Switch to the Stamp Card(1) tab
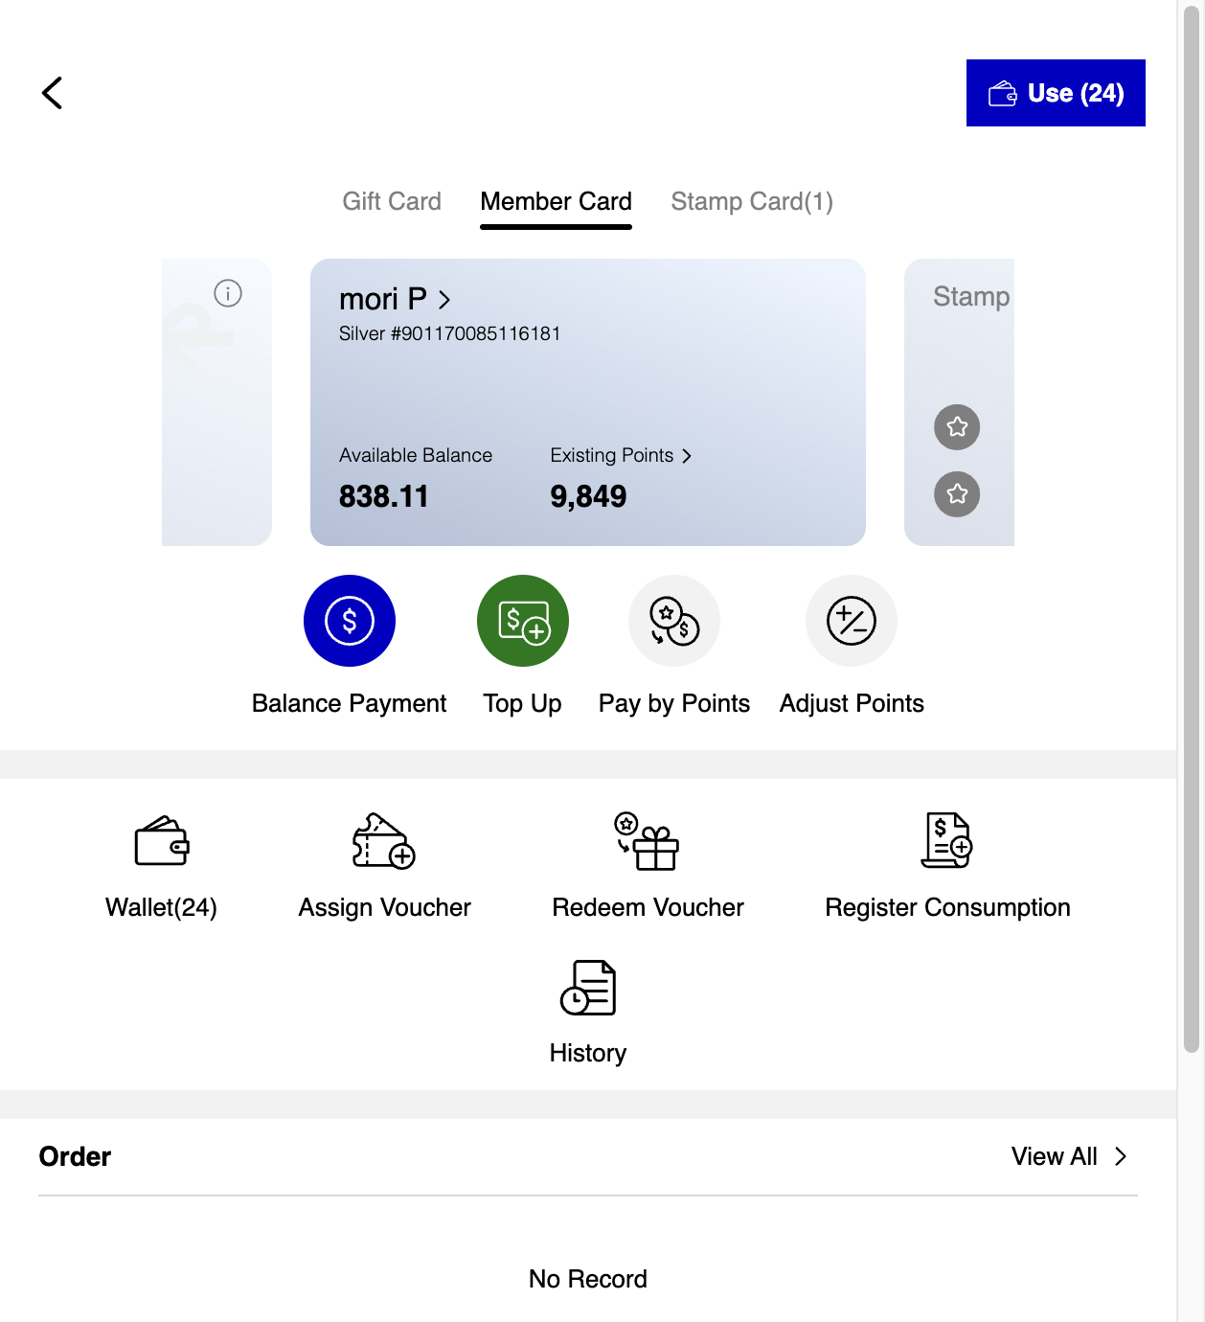This screenshot has width=1205, height=1322. point(752,201)
